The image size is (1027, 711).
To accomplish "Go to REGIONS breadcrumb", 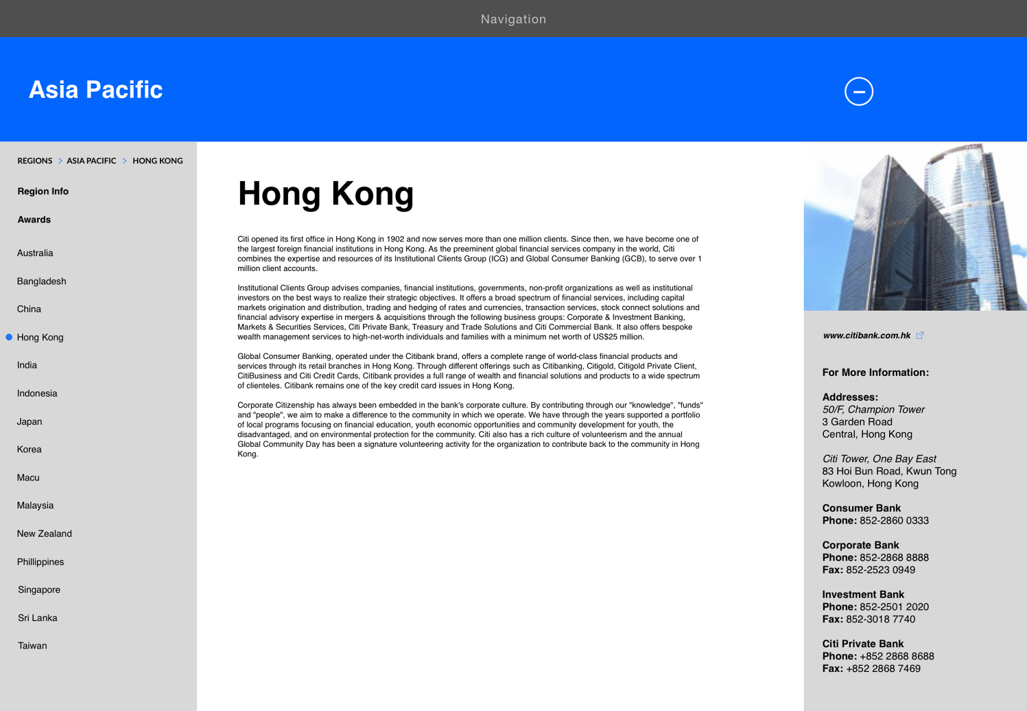I will [x=35, y=161].
